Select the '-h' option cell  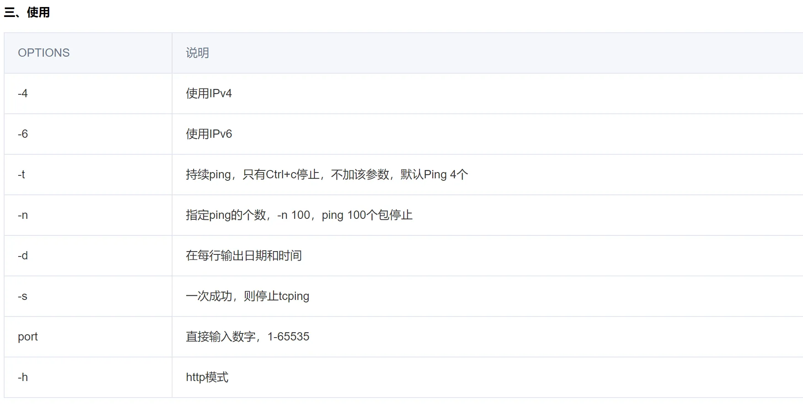click(23, 377)
